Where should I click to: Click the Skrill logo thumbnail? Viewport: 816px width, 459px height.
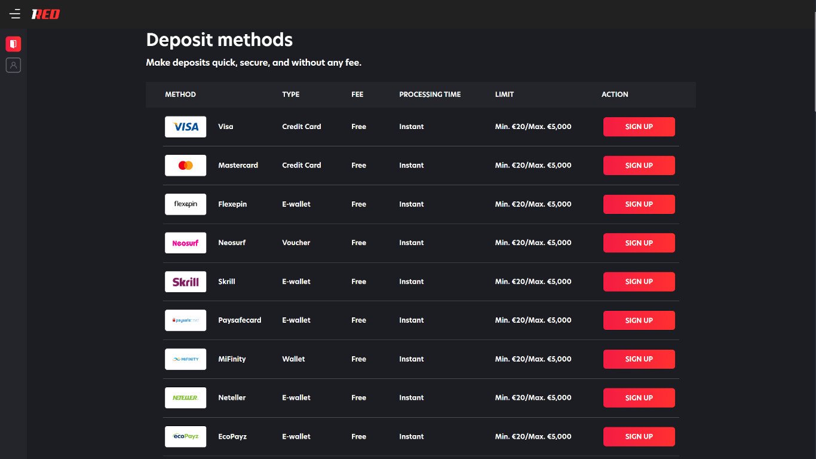pyautogui.click(x=186, y=281)
